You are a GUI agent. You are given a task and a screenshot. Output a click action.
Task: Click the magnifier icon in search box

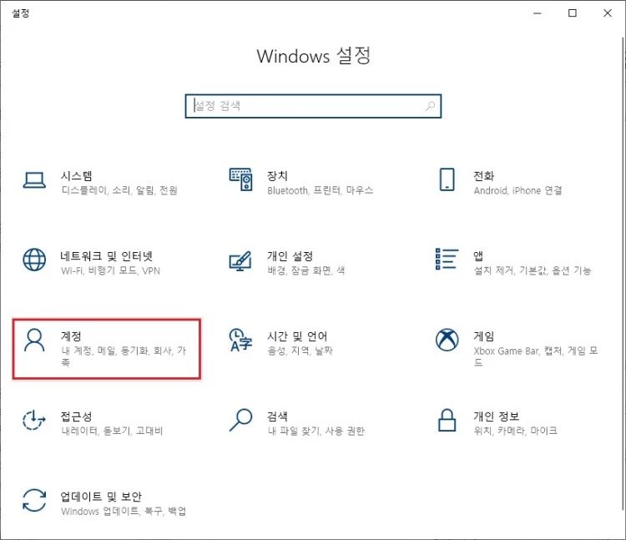(x=430, y=106)
